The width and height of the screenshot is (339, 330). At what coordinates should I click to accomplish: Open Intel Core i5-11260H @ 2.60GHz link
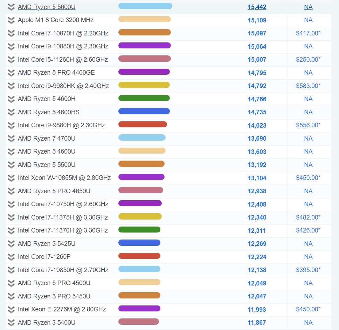pyautogui.click(x=63, y=59)
